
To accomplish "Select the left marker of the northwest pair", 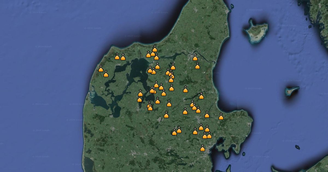I will [x=117, y=56].
